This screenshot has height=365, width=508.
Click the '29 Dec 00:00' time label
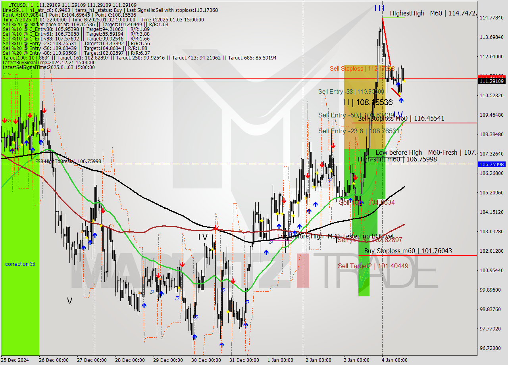[168, 360]
